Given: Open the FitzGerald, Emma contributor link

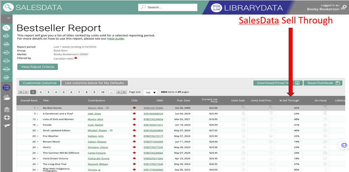Looking at the screenshot, I should click(99, 158).
